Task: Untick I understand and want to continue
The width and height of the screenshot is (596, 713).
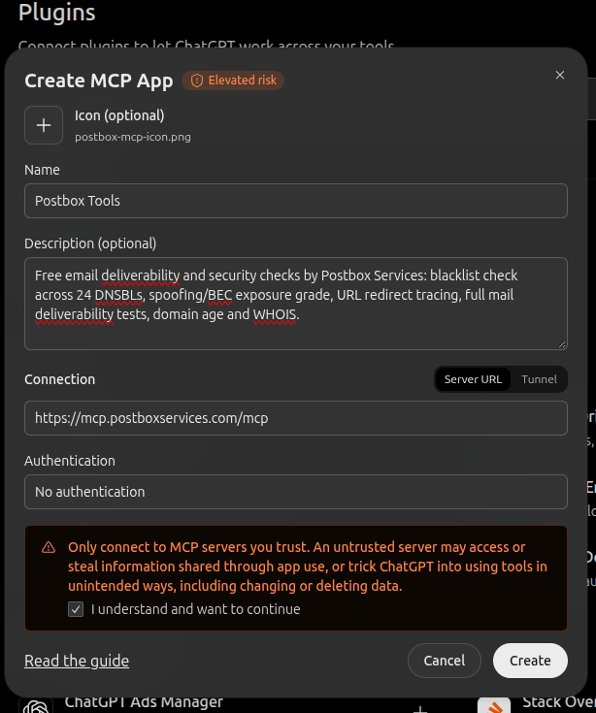Action: (76, 609)
